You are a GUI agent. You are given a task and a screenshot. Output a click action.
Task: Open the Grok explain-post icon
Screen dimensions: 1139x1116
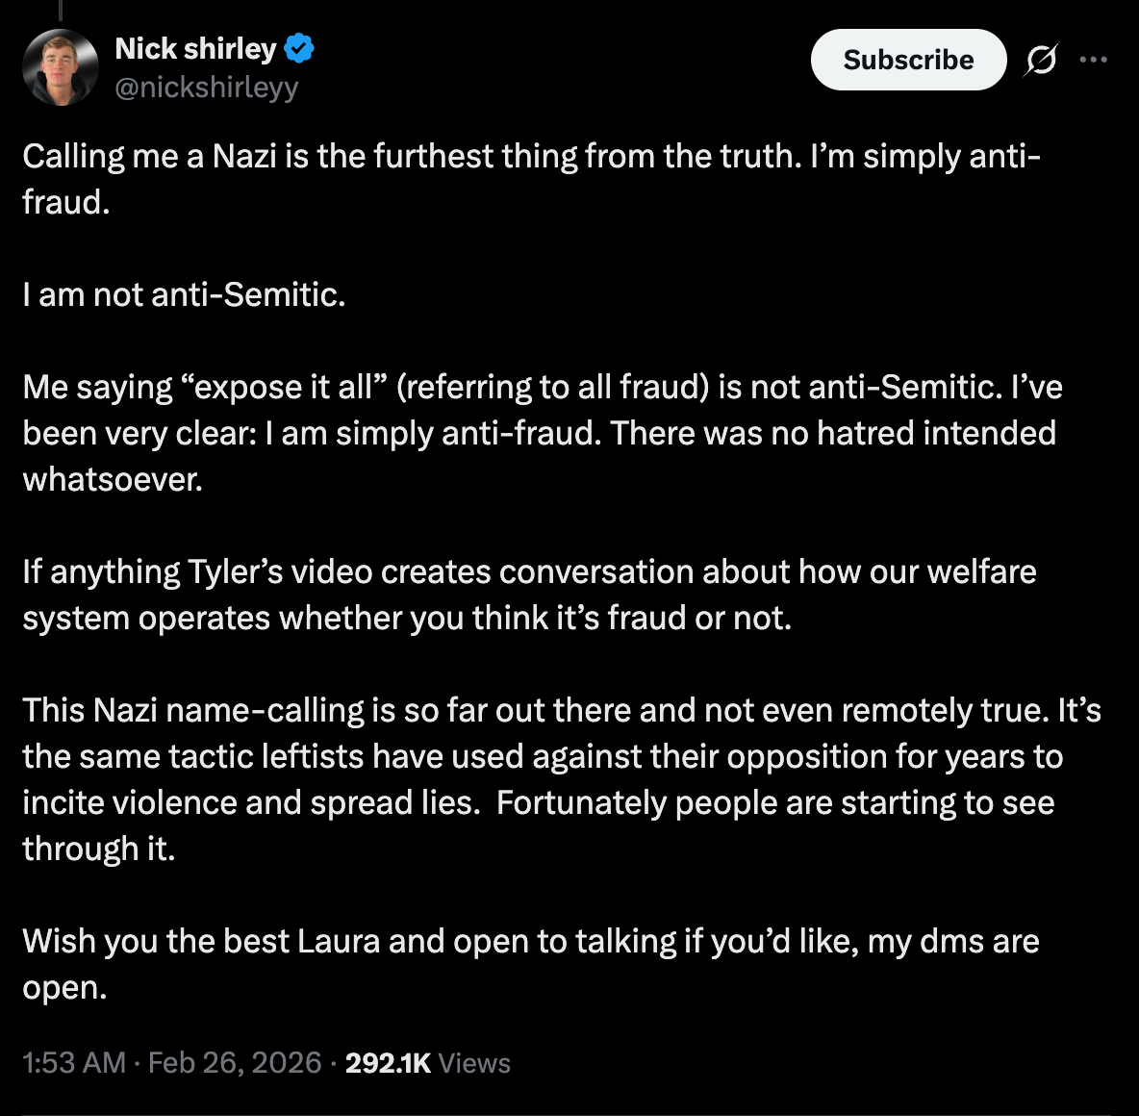1040,60
